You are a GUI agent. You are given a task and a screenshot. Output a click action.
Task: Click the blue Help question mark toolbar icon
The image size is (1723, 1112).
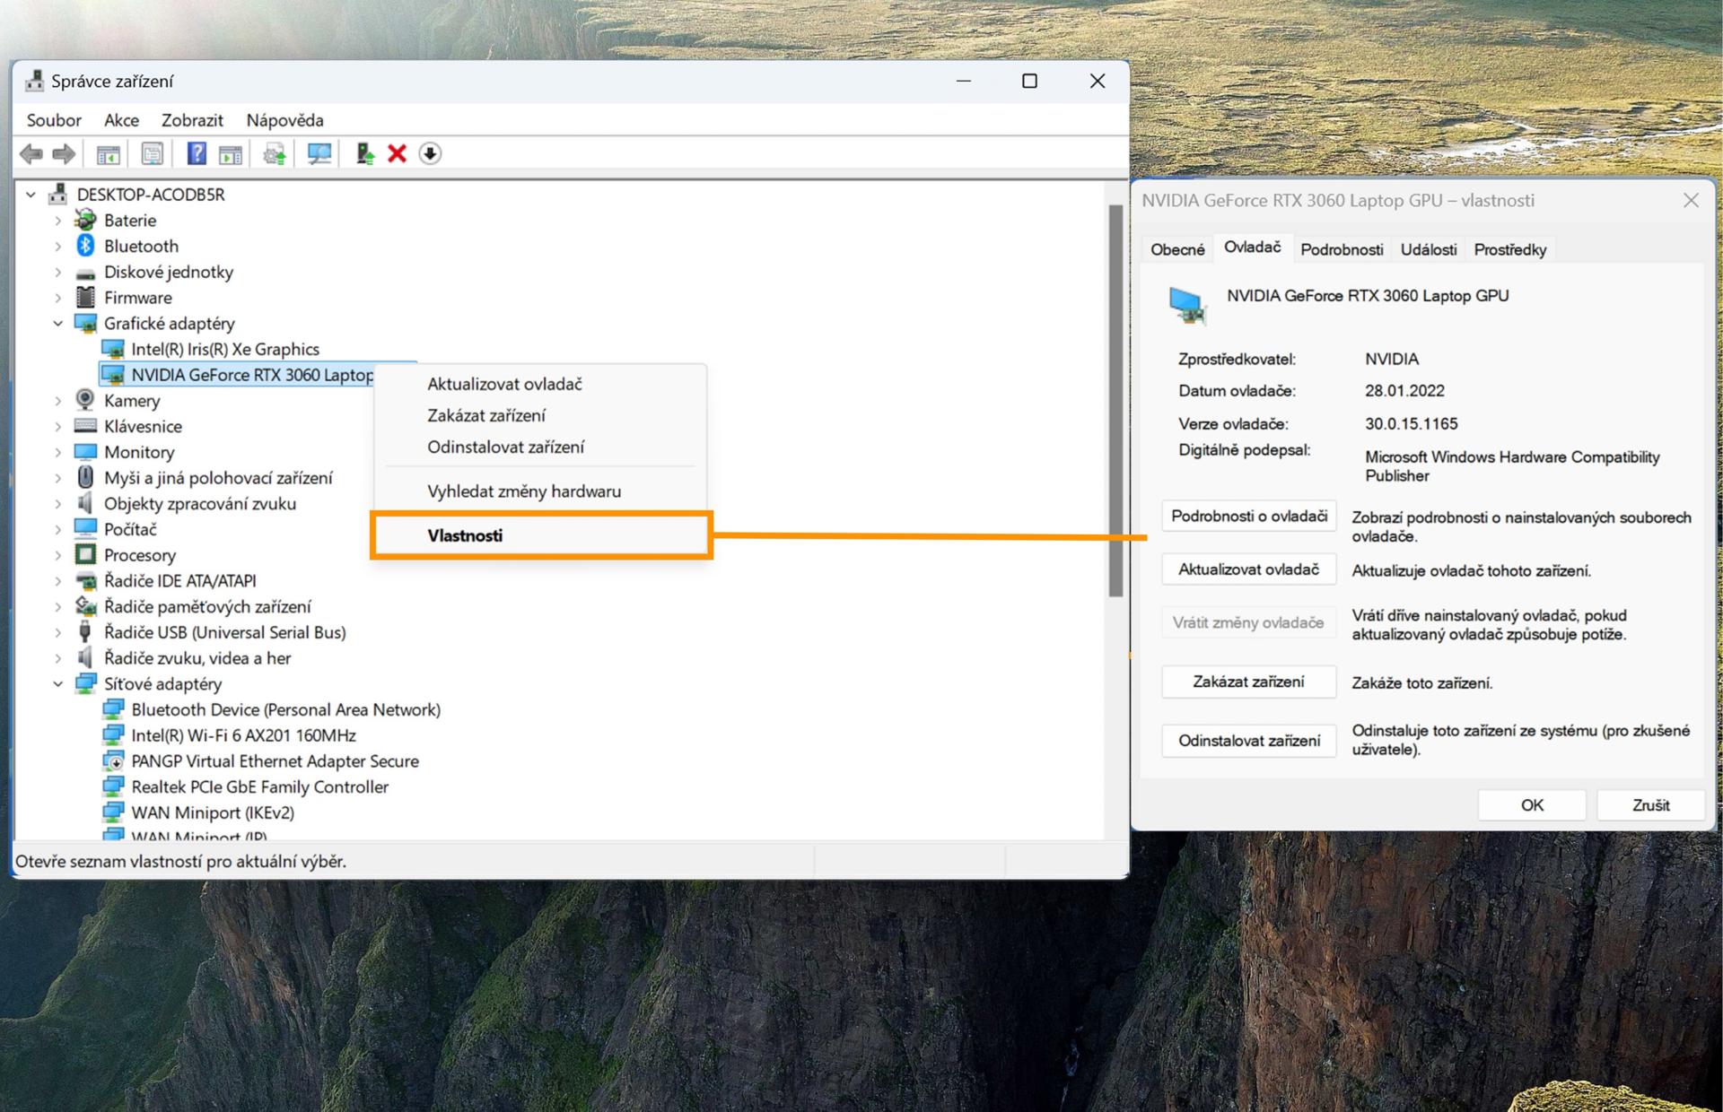coord(196,154)
